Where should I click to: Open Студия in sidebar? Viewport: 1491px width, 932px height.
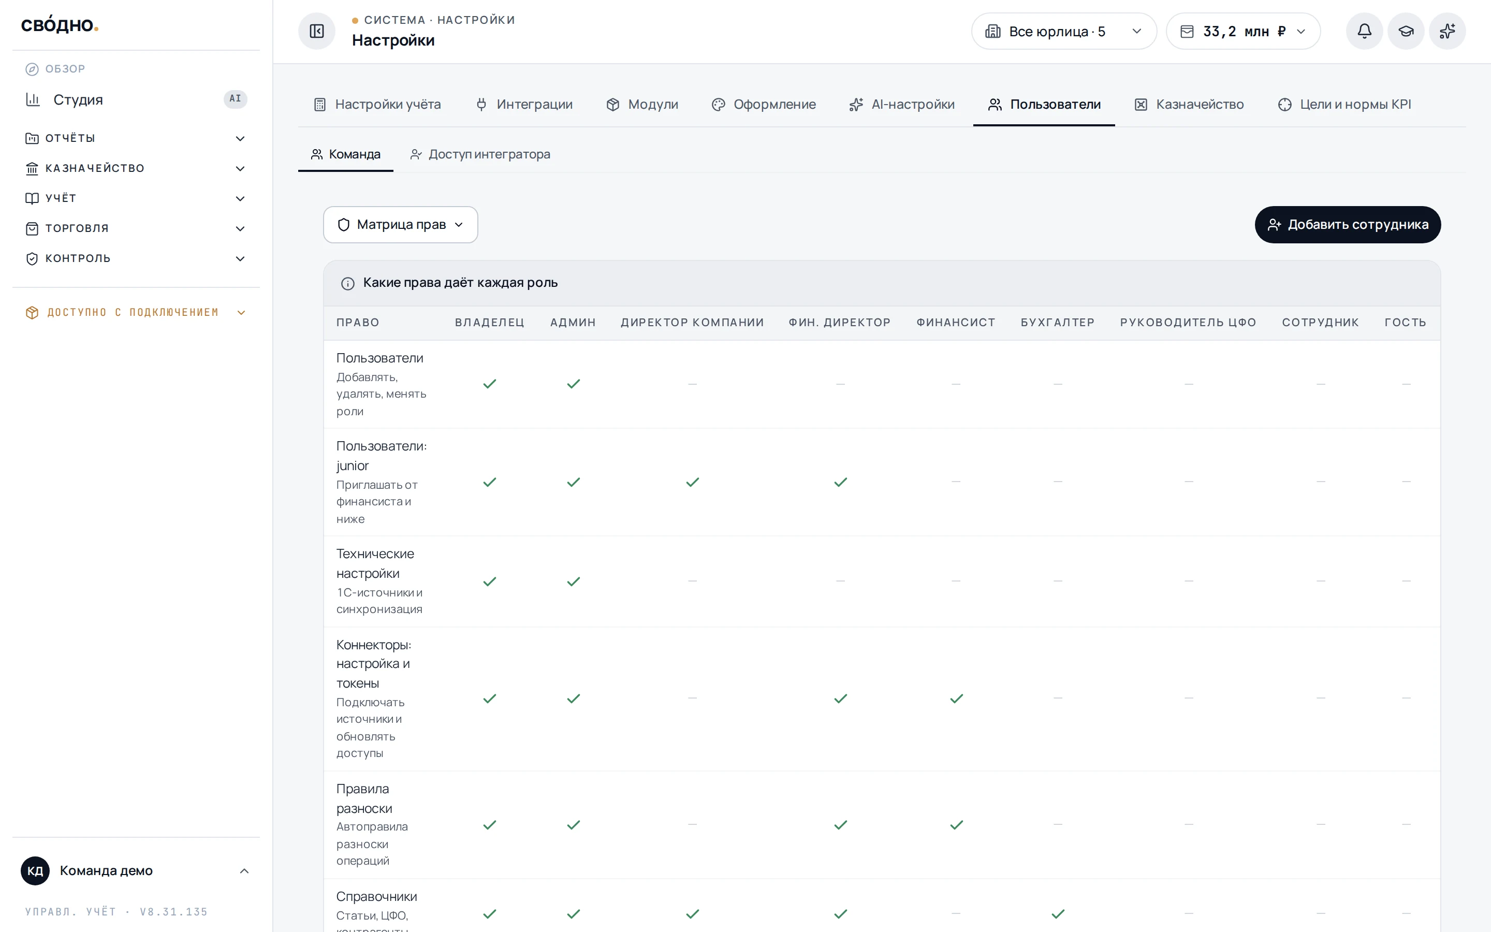[x=136, y=99]
